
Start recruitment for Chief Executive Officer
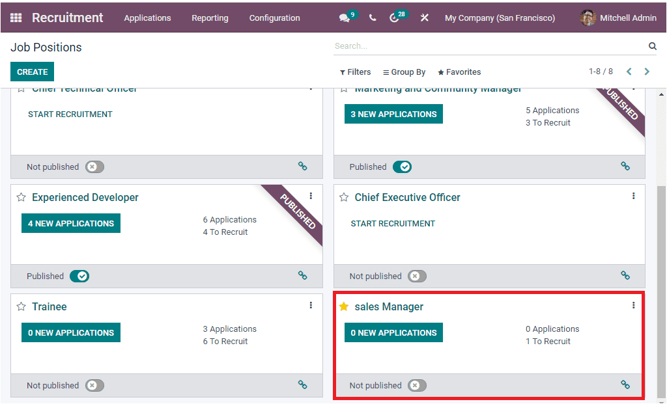click(393, 223)
